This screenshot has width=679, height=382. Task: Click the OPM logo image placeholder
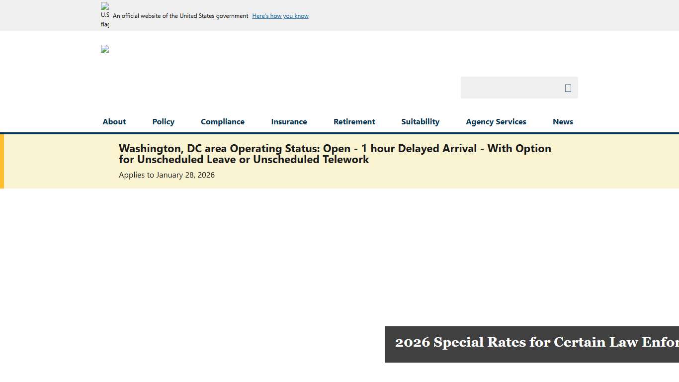[x=104, y=49]
